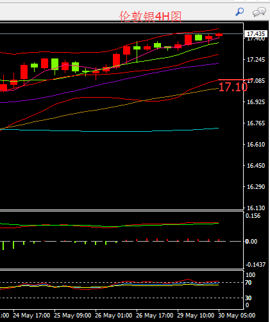
Task: Click the 伦敦银4H图 chart title
Action: point(150,17)
